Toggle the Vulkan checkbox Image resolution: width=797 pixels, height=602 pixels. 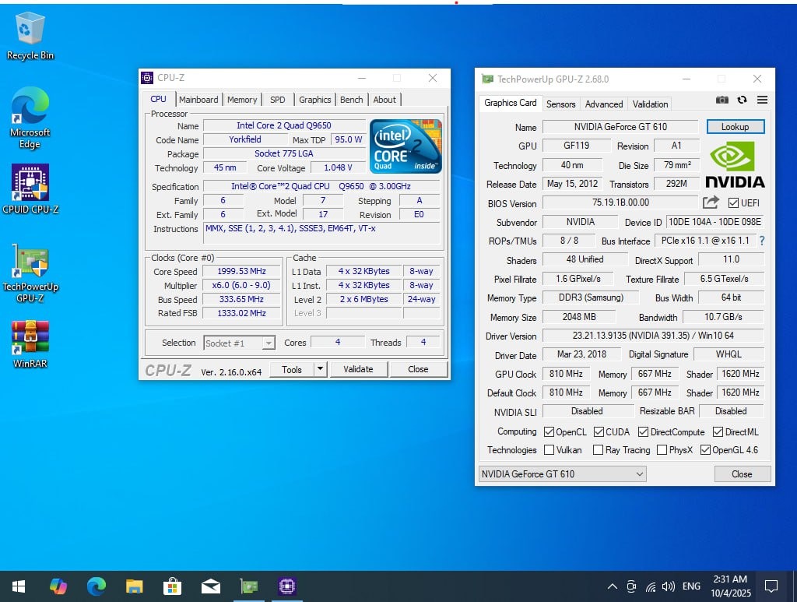point(549,450)
